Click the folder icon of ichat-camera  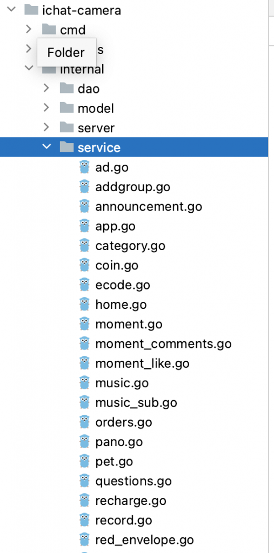coord(31,10)
